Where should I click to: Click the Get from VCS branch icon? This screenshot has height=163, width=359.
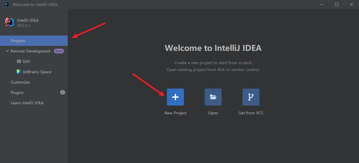point(251,97)
